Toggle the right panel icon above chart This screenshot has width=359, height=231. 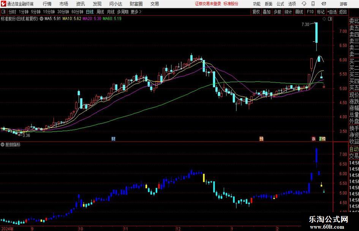(330, 19)
